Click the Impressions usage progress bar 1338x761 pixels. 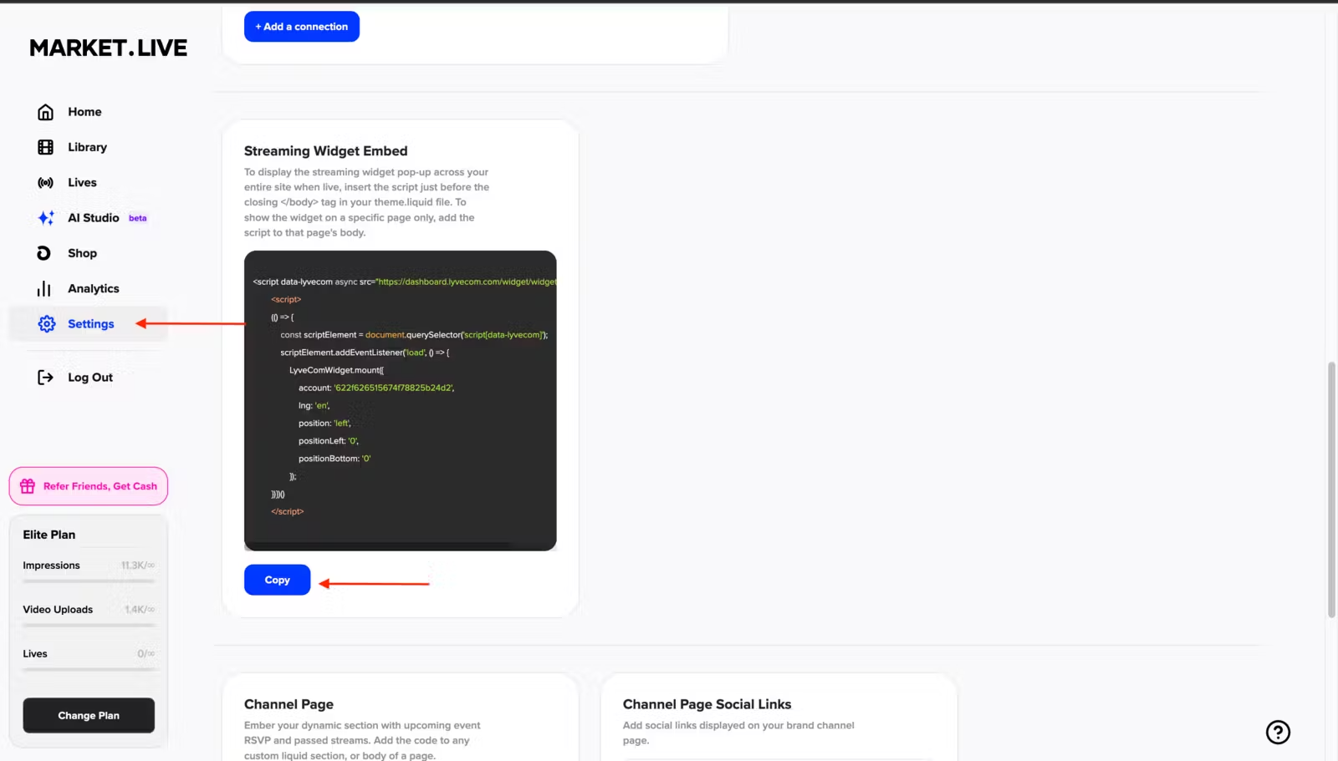click(x=89, y=581)
